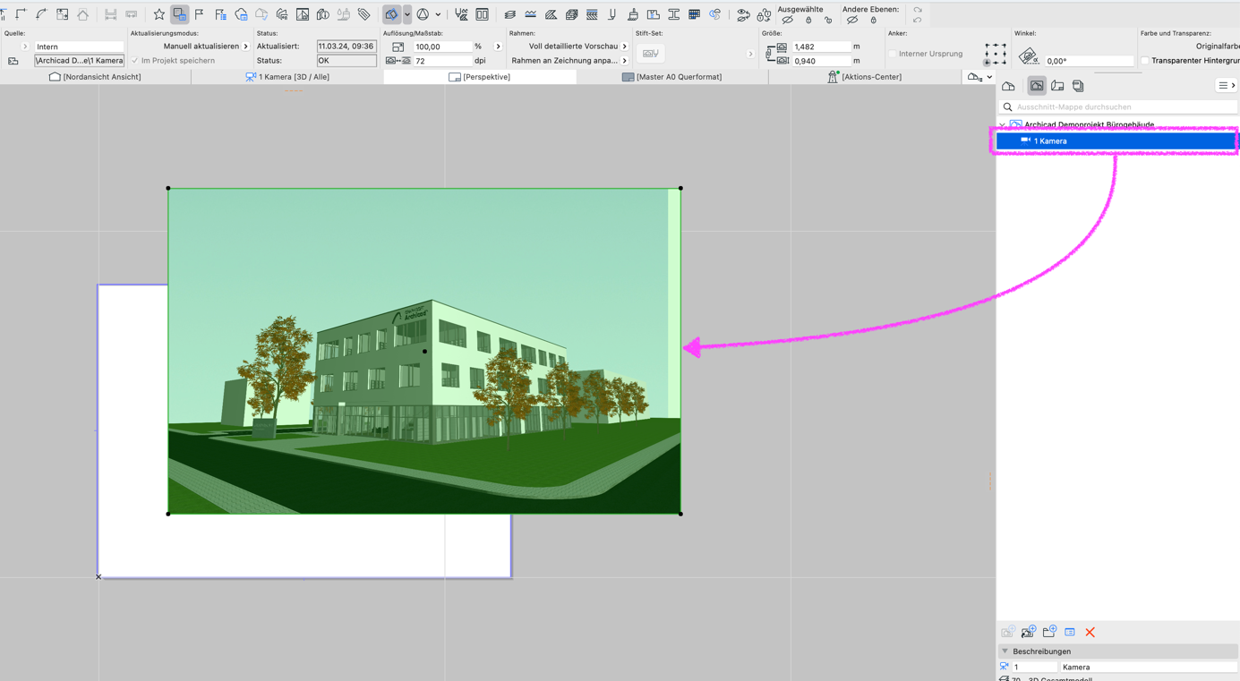Select the View Map navigator icon

point(1037,86)
